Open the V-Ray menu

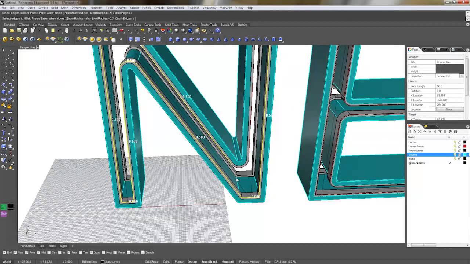click(x=239, y=8)
